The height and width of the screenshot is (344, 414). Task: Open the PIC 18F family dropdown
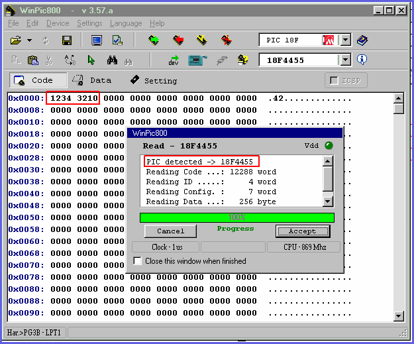pyautogui.click(x=345, y=40)
